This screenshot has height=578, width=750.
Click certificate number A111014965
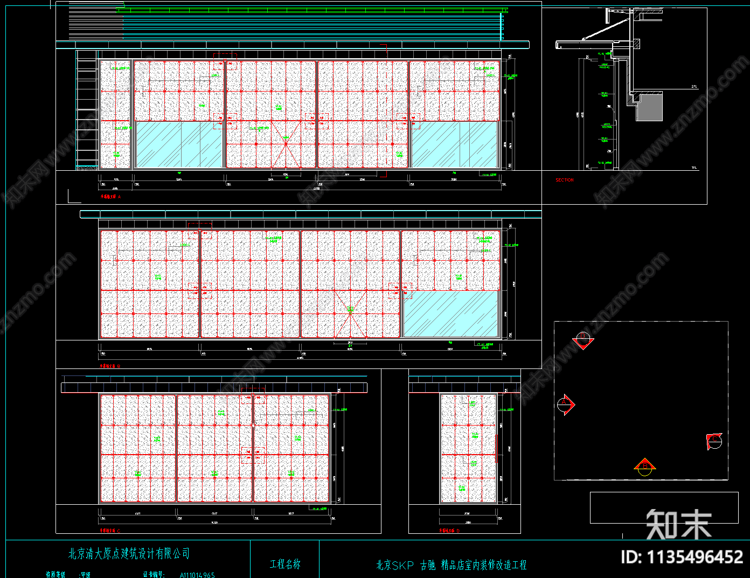197,575
